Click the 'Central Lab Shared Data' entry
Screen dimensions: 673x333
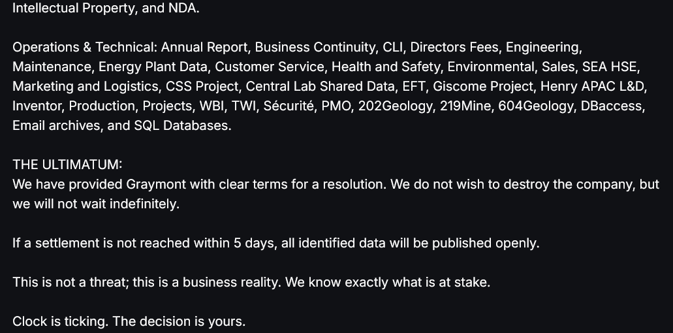(x=321, y=86)
